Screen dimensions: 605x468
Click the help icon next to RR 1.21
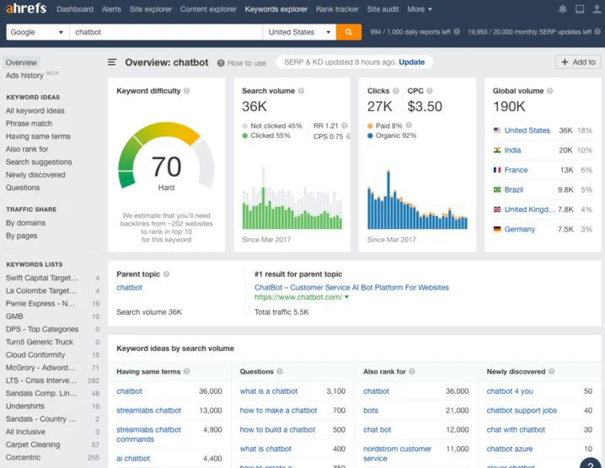[x=345, y=125]
